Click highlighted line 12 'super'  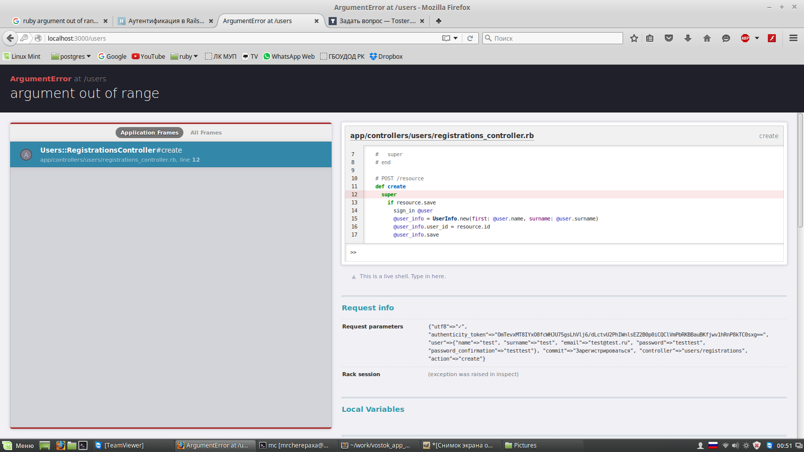(564, 194)
